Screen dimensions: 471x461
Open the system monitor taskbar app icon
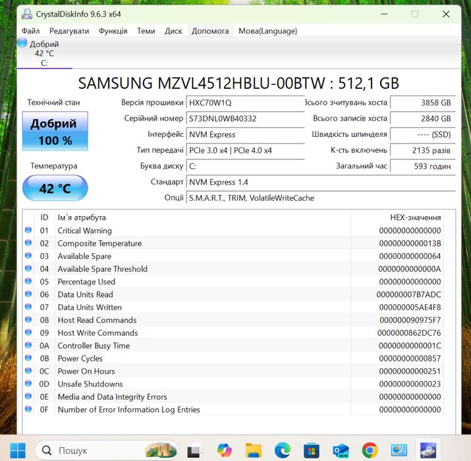pos(399,450)
